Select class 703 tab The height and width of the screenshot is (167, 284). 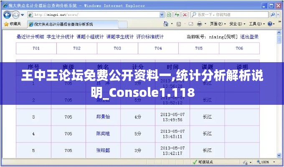point(117,48)
